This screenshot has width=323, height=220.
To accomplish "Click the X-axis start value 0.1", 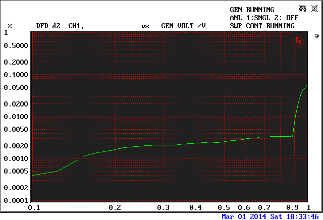I will point(34,207).
